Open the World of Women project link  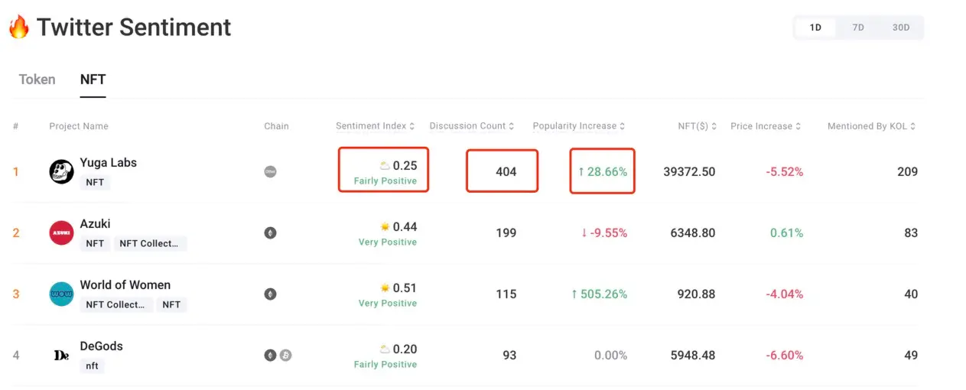coord(125,284)
